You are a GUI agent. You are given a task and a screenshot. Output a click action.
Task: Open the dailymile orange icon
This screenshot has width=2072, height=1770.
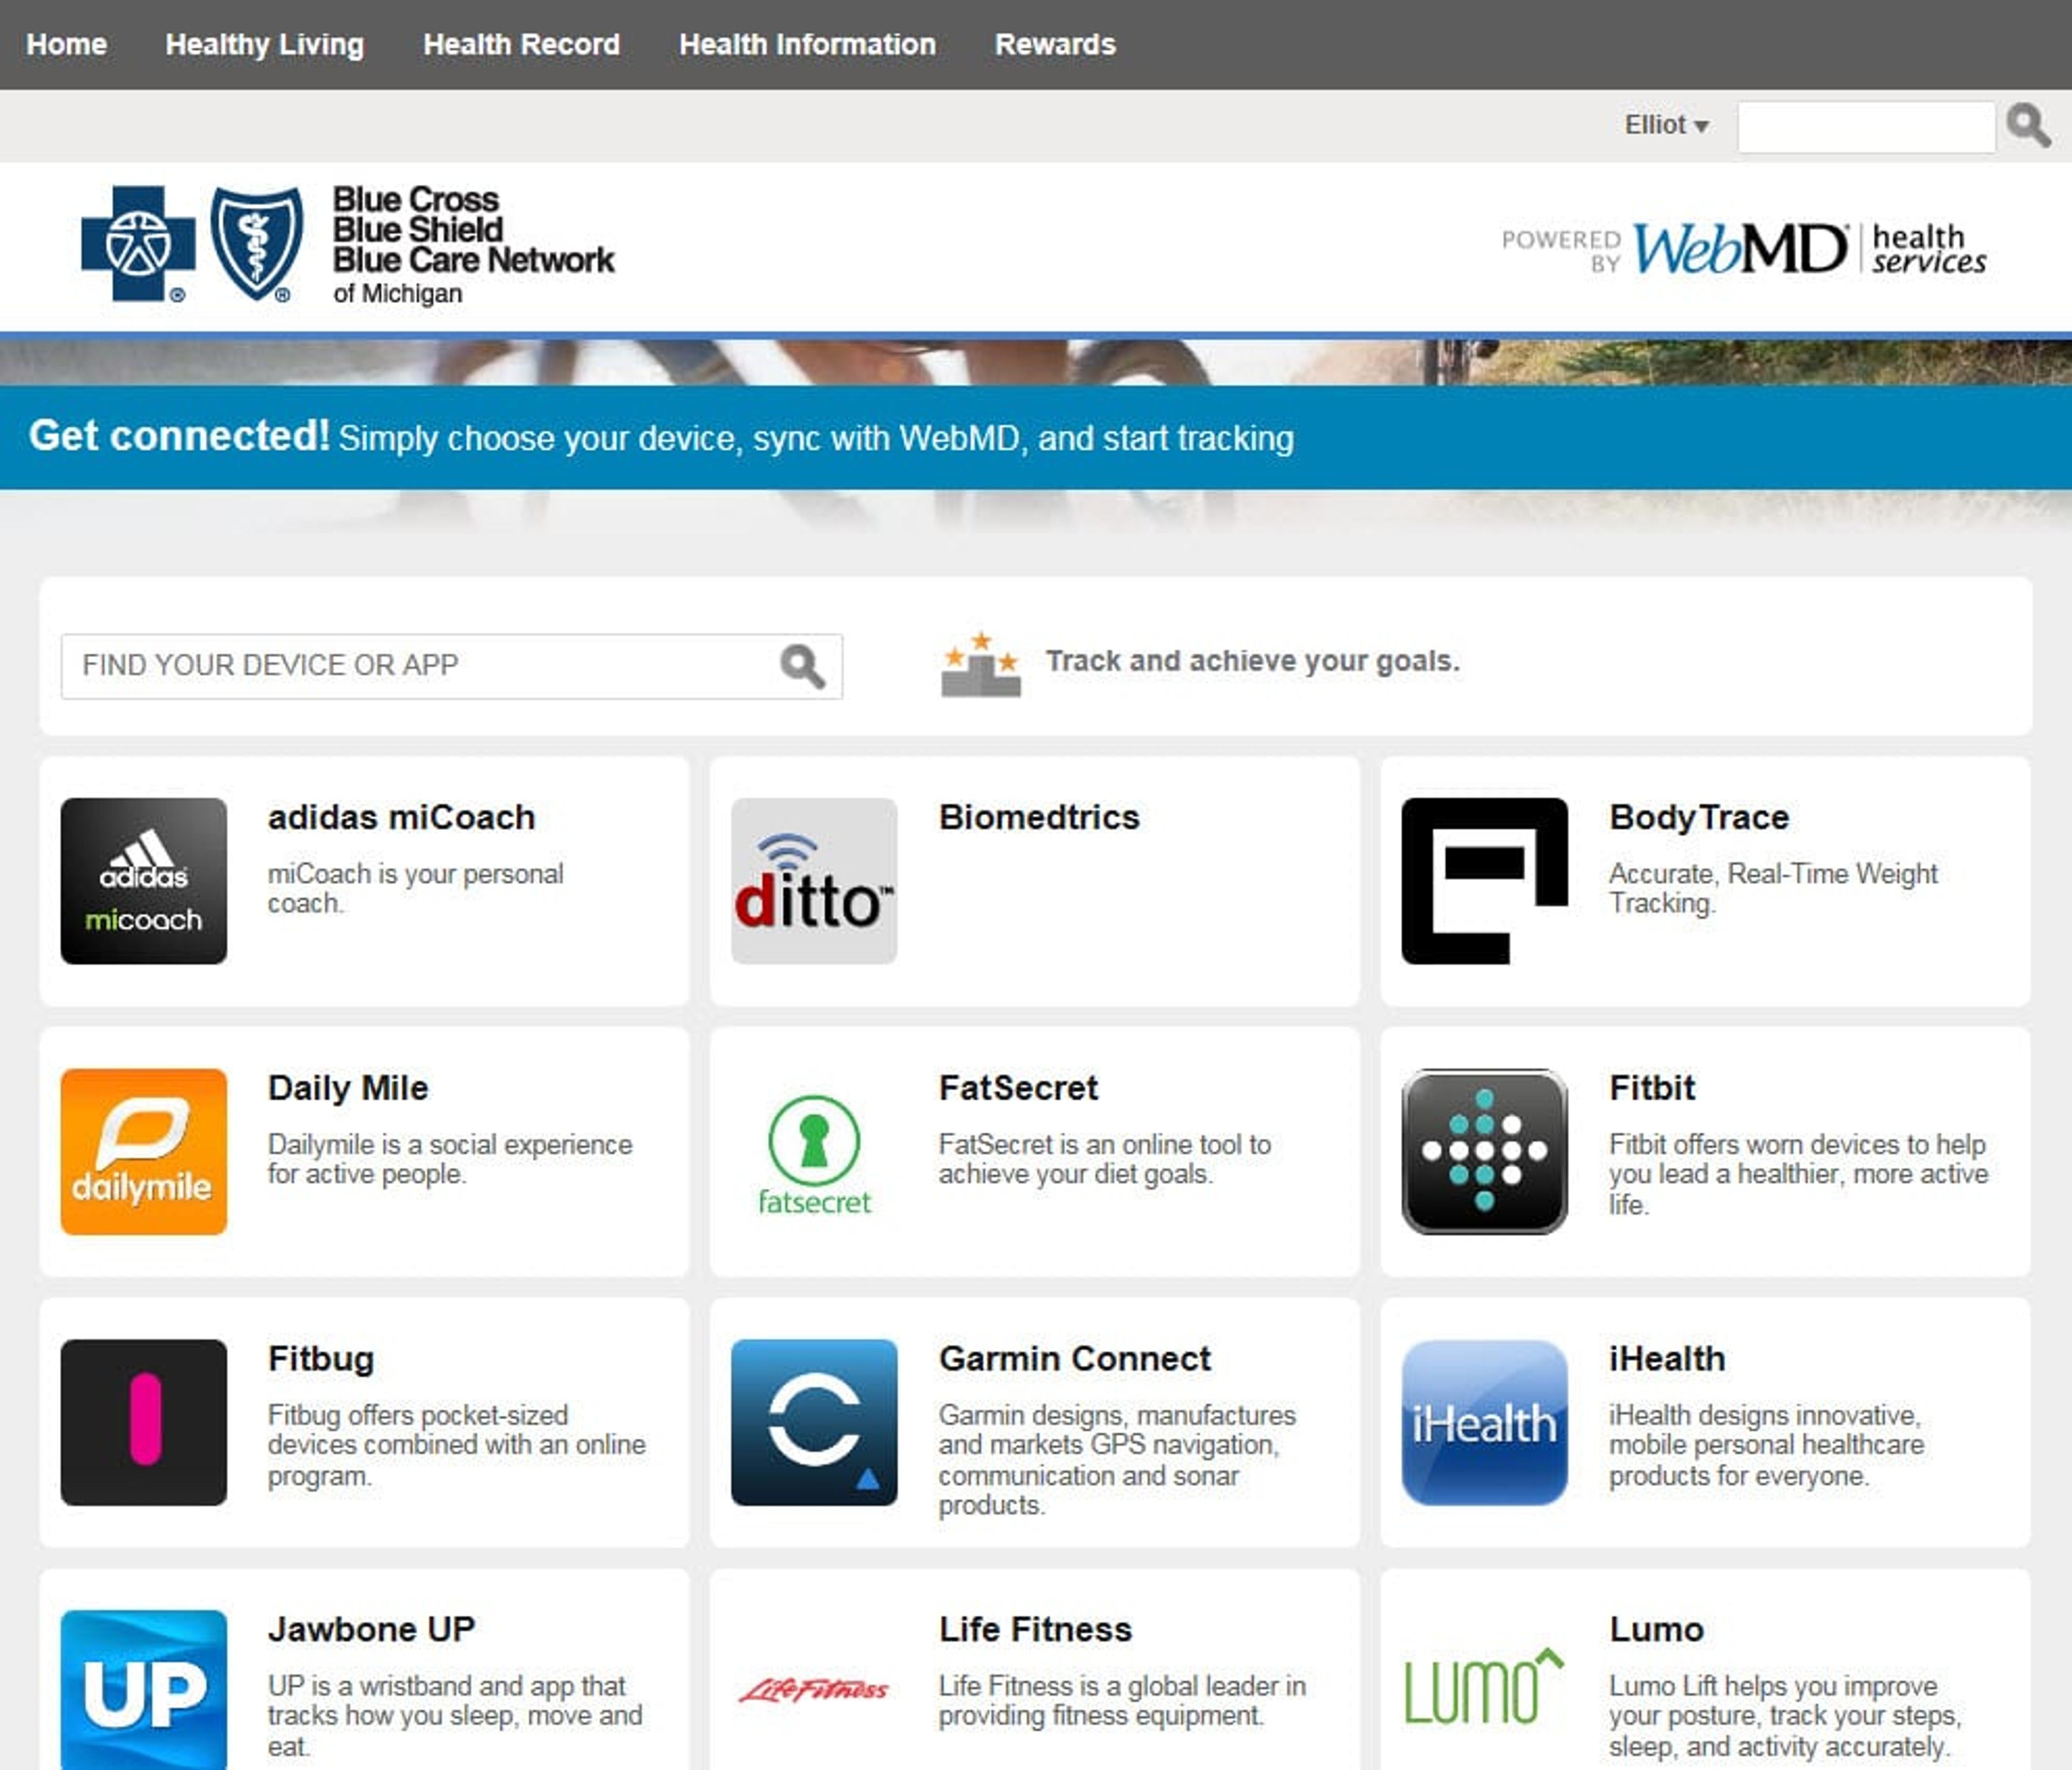(143, 1151)
